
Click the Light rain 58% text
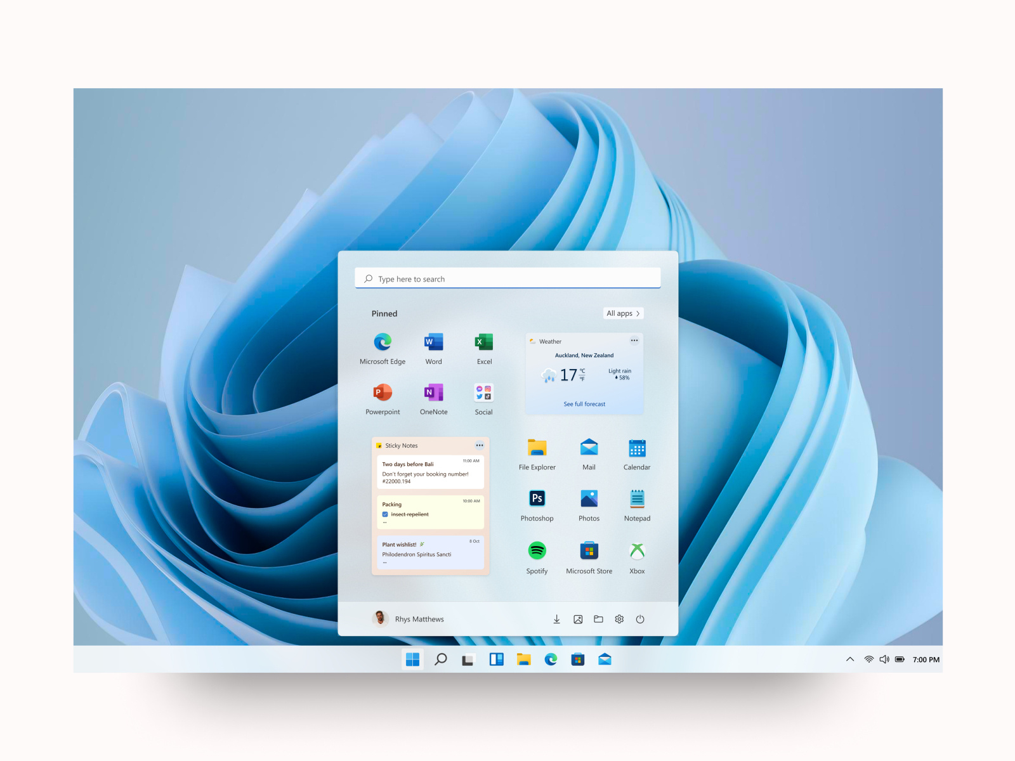coord(620,374)
